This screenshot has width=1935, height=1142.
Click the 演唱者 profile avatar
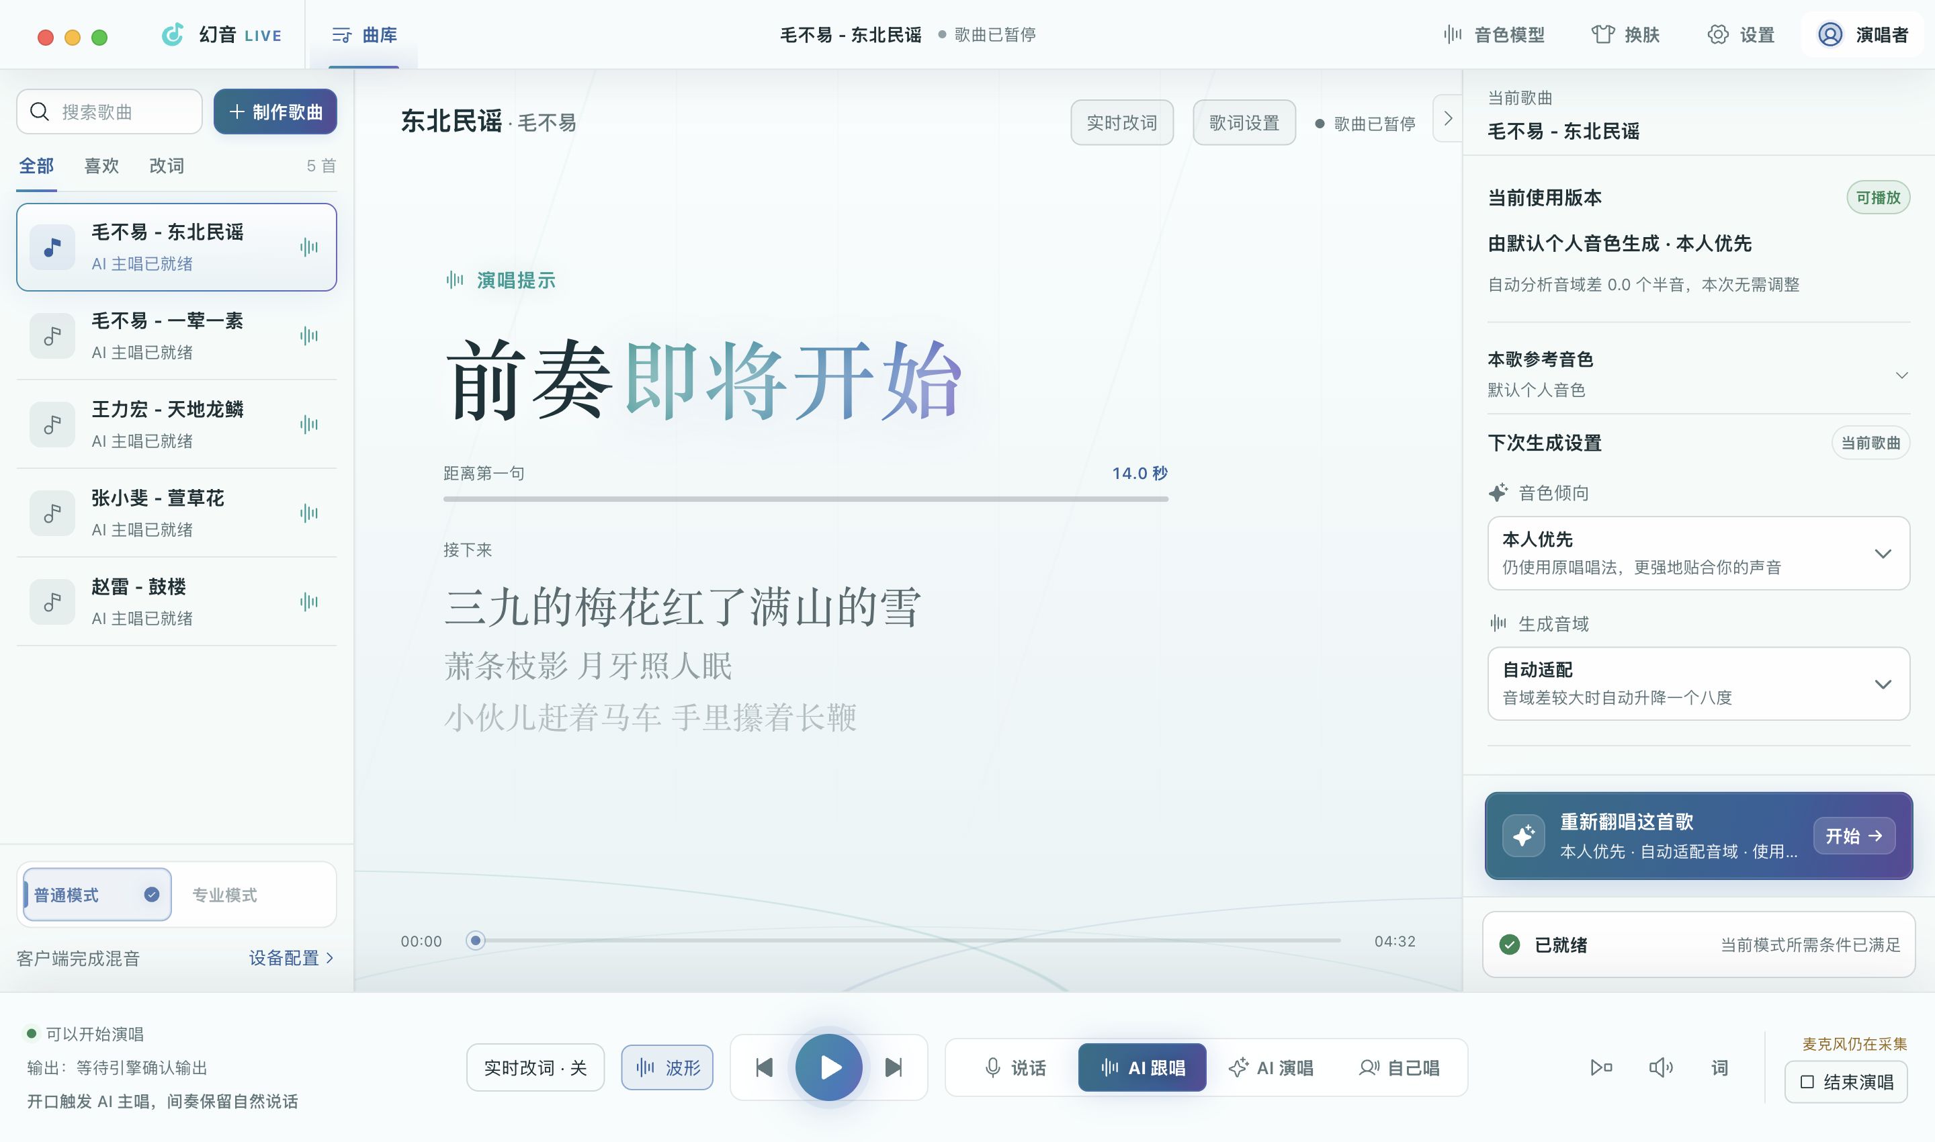click(x=1830, y=35)
